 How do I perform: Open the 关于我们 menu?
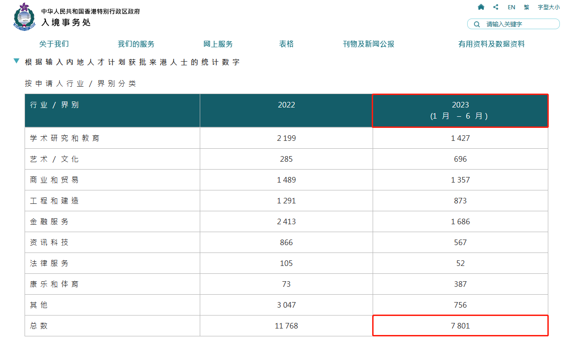coord(54,44)
